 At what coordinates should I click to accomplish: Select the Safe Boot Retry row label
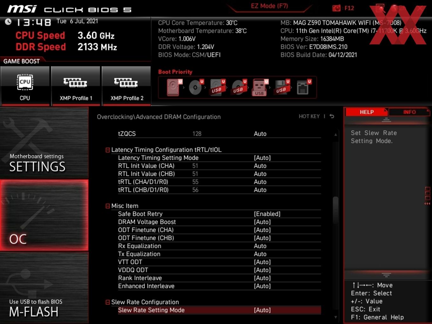140,214
